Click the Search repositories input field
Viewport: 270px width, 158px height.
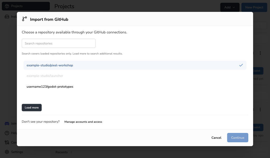[59, 43]
